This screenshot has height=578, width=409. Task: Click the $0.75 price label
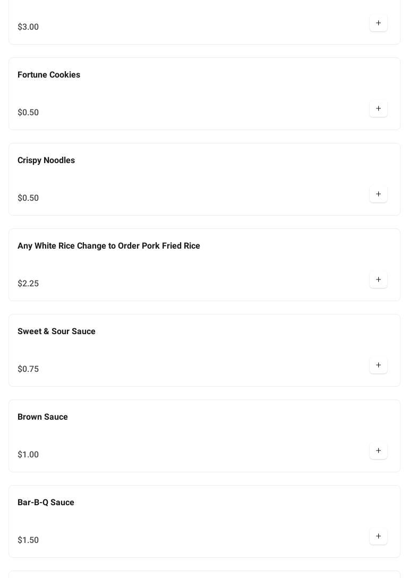click(x=28, y=369)
